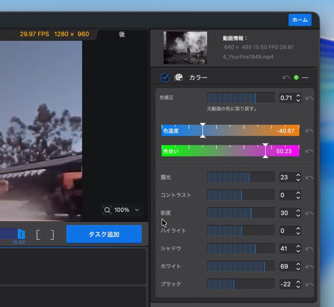This screenshot has width=334, height=307.
Task: Click the 1280 × 960 resolution text
Action: click(71, 34)
